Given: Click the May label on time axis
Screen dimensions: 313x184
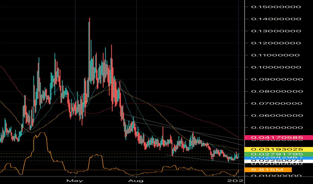Looking at the screenshot, I should tap(75, 181).
